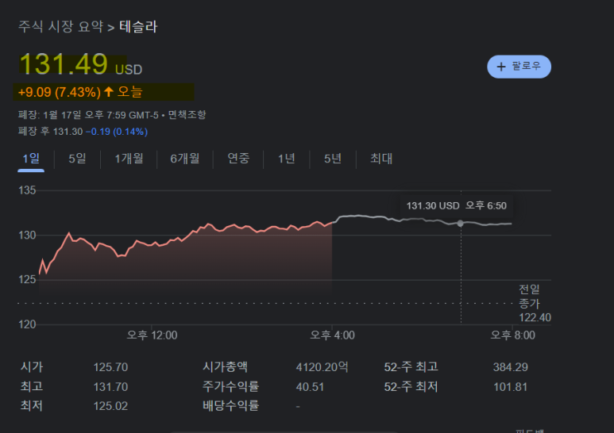The height and width of the screenshot is (433, 614).
Task: Click the 테슬라 breadcrumb title
Action: [x=138, y=27]
